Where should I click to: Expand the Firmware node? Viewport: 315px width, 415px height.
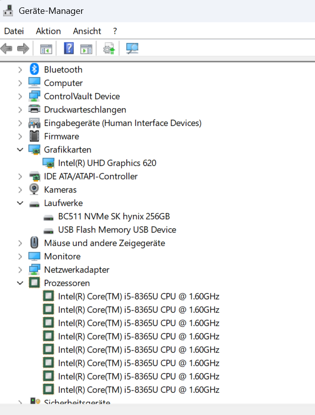click(20, 136)
